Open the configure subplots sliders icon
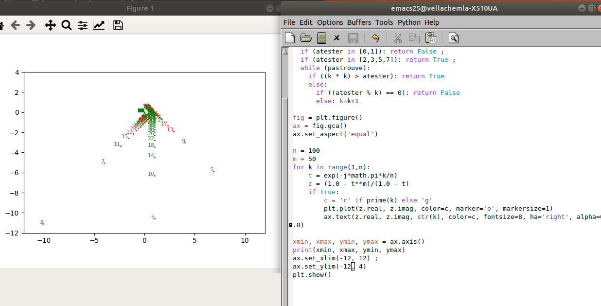The width and height of the screenshot is (601, 306). 83,25
